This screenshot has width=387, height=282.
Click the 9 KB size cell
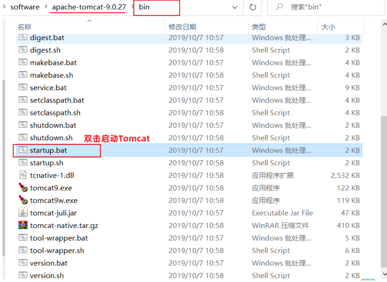pos(352,88)
